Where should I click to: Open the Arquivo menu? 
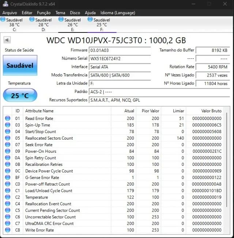point(10,13)
